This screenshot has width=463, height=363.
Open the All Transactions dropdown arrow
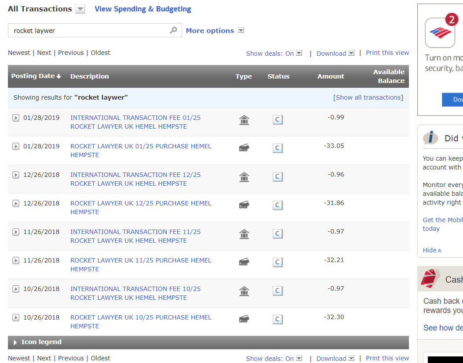point(80,9)
